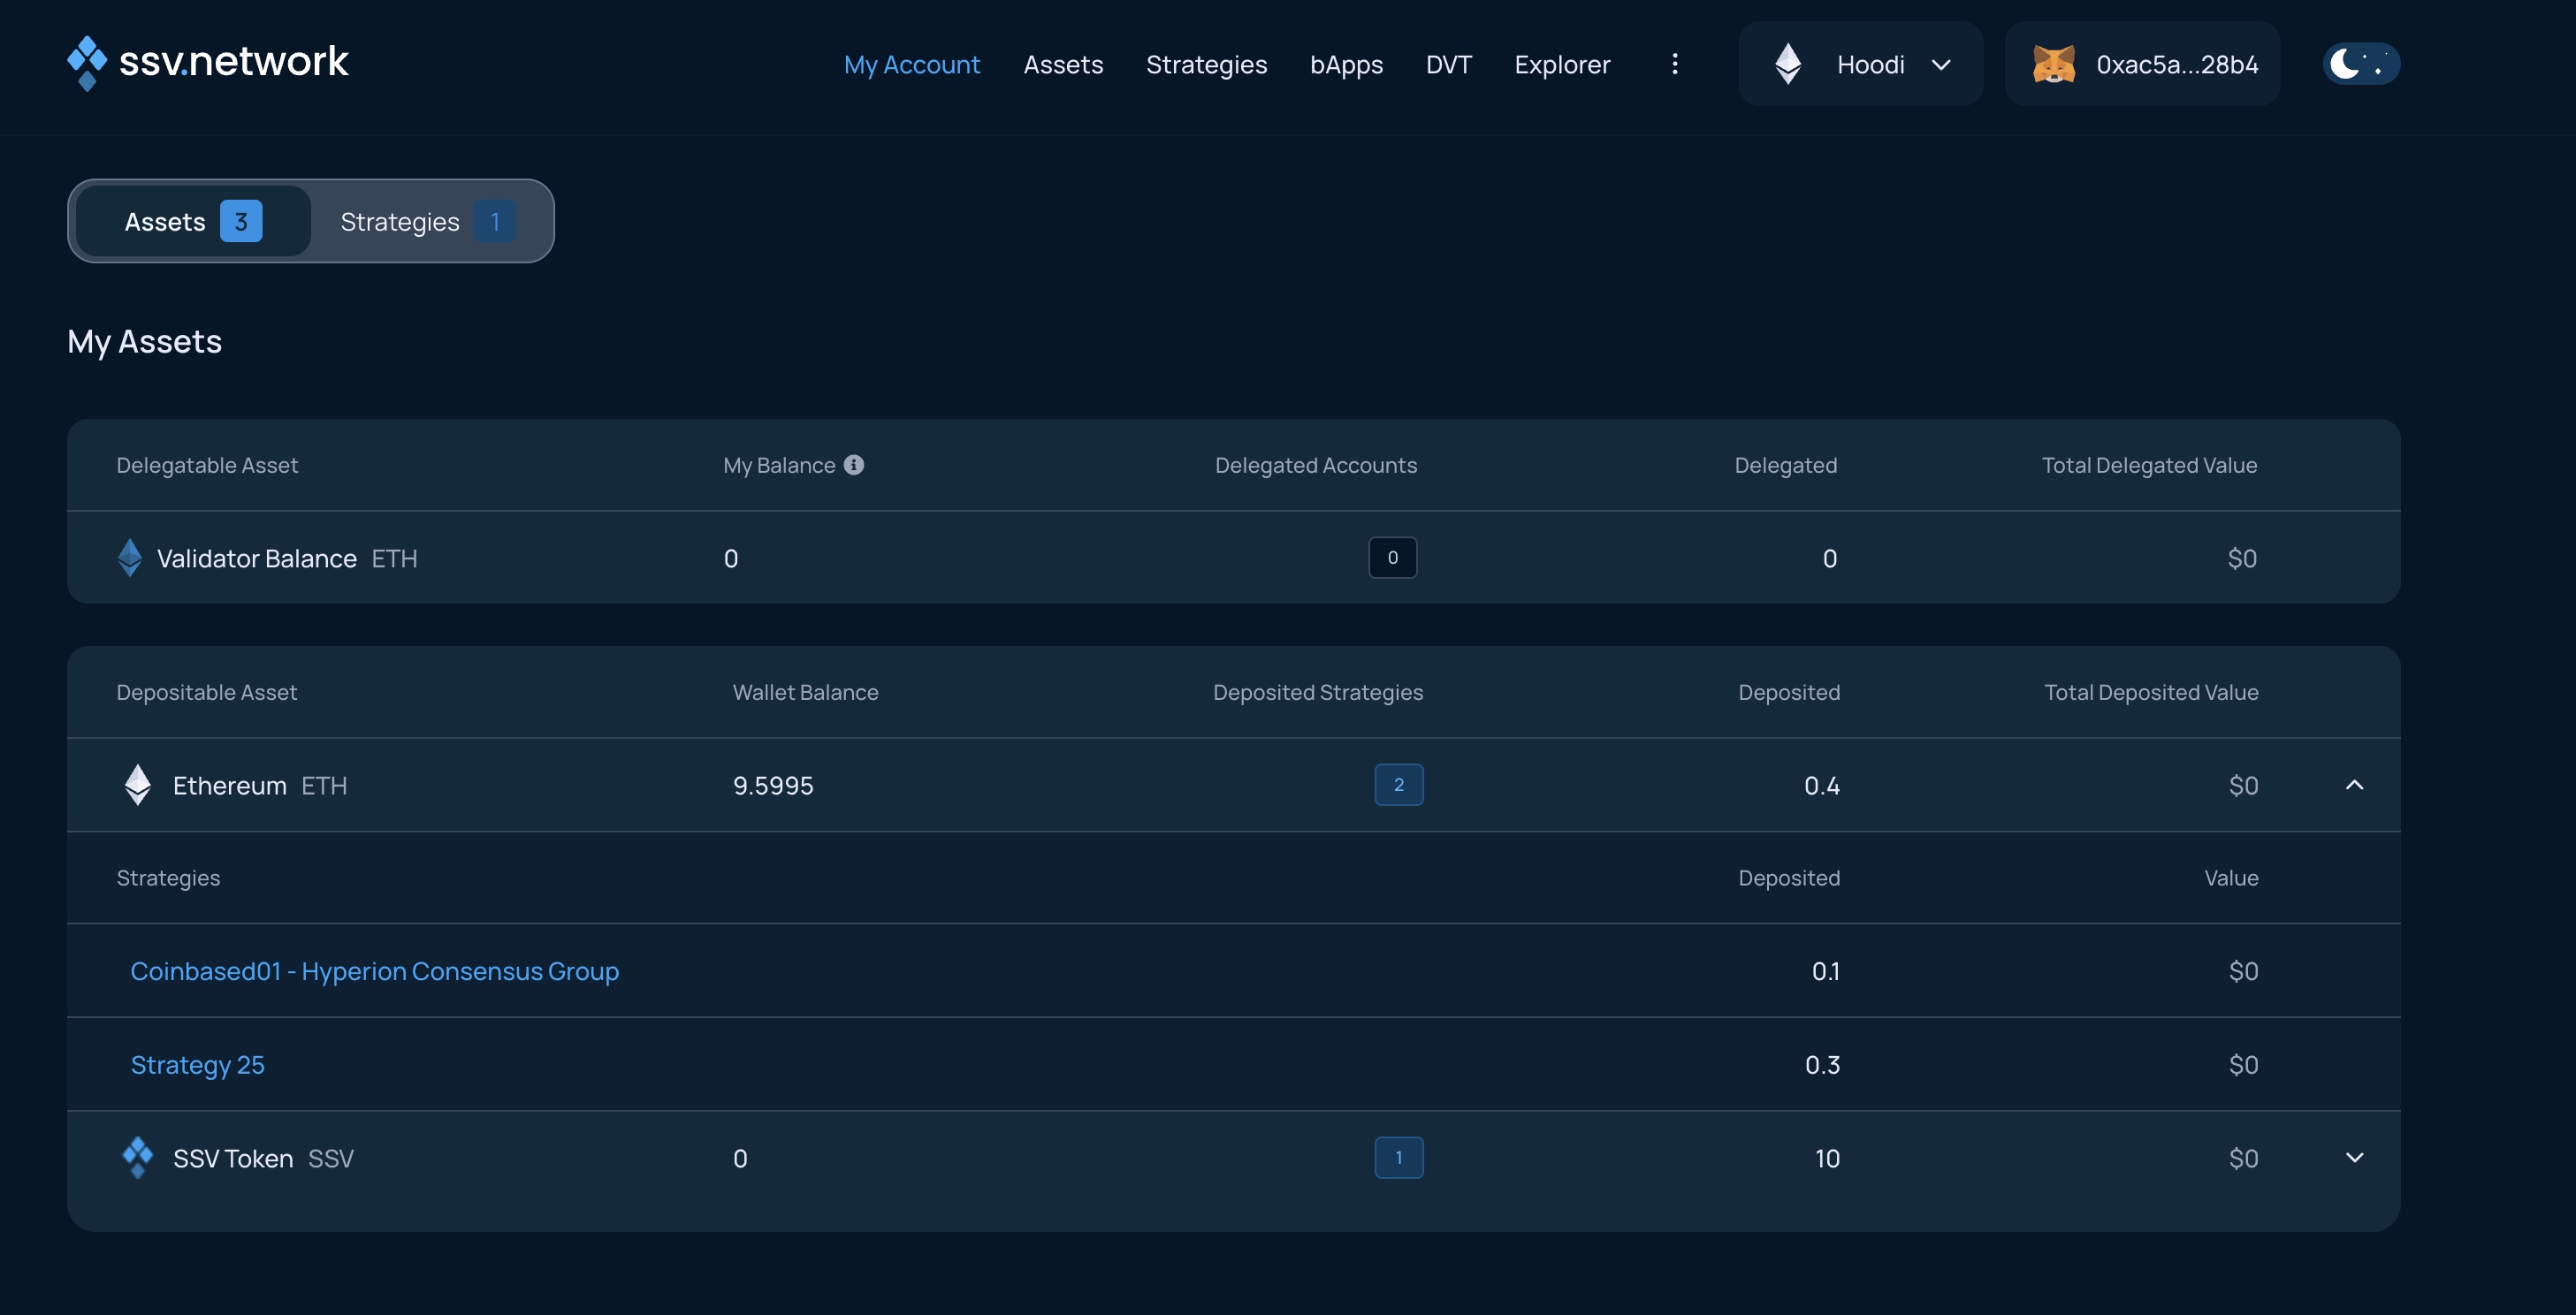Click Coinbased01 deposited value 0.1
2576x1315 pixels.
(1826, 971)
